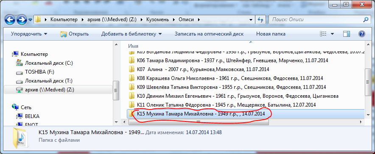Image resolution: width=375 pixels, height=154 pixels.
Task: Click folder icon of K08 row
Action: pos(132,78)
